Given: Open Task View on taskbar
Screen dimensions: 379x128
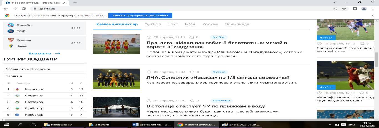Looking at the screenshot, I should point(33,125).
